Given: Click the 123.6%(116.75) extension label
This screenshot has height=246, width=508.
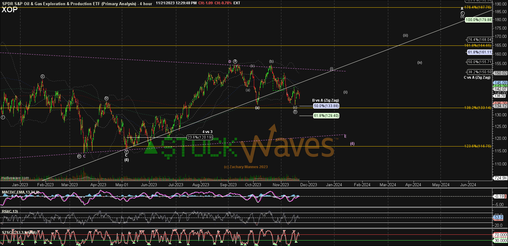Looking at the screenshot, I should point(478,146).
